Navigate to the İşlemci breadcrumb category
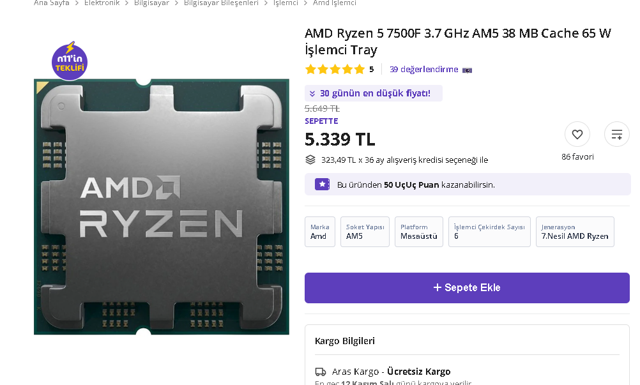 [x=286, y=3]
